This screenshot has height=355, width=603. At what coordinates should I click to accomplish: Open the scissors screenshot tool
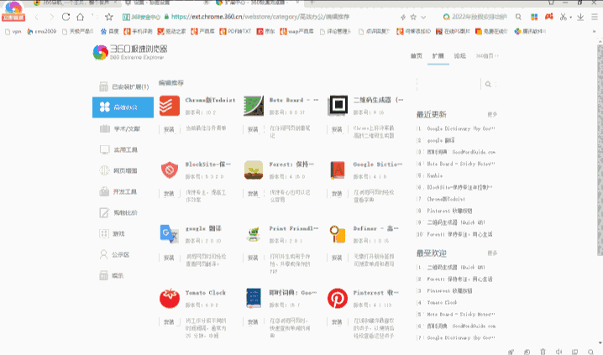563,17
